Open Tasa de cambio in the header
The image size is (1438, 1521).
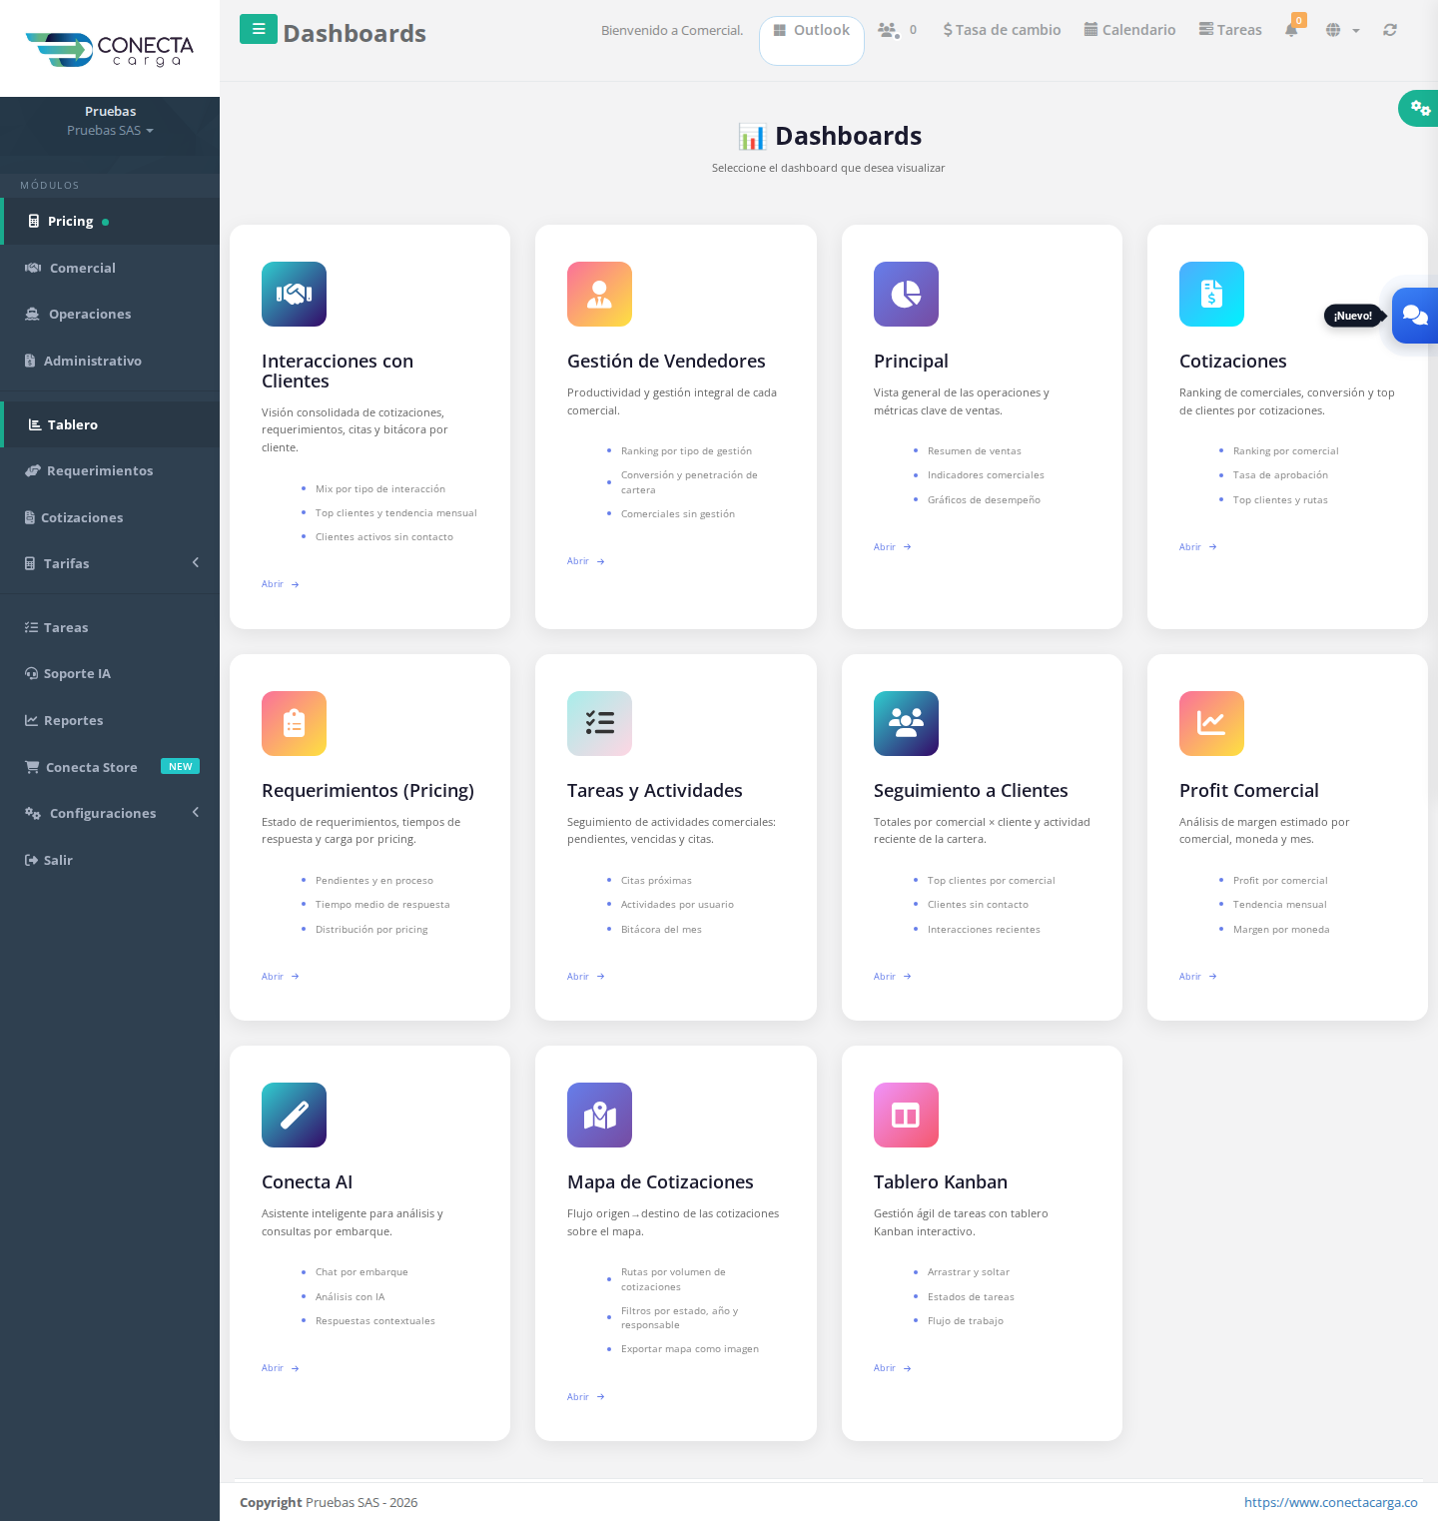(1002, 30)
